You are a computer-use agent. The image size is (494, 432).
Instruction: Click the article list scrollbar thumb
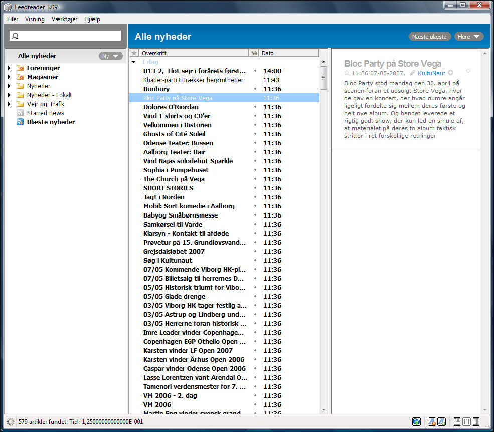[323, 78]
